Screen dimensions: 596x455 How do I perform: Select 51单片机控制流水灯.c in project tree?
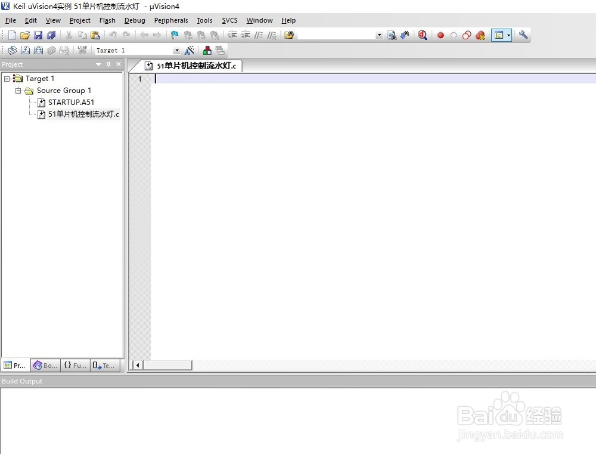coord(83,114)
